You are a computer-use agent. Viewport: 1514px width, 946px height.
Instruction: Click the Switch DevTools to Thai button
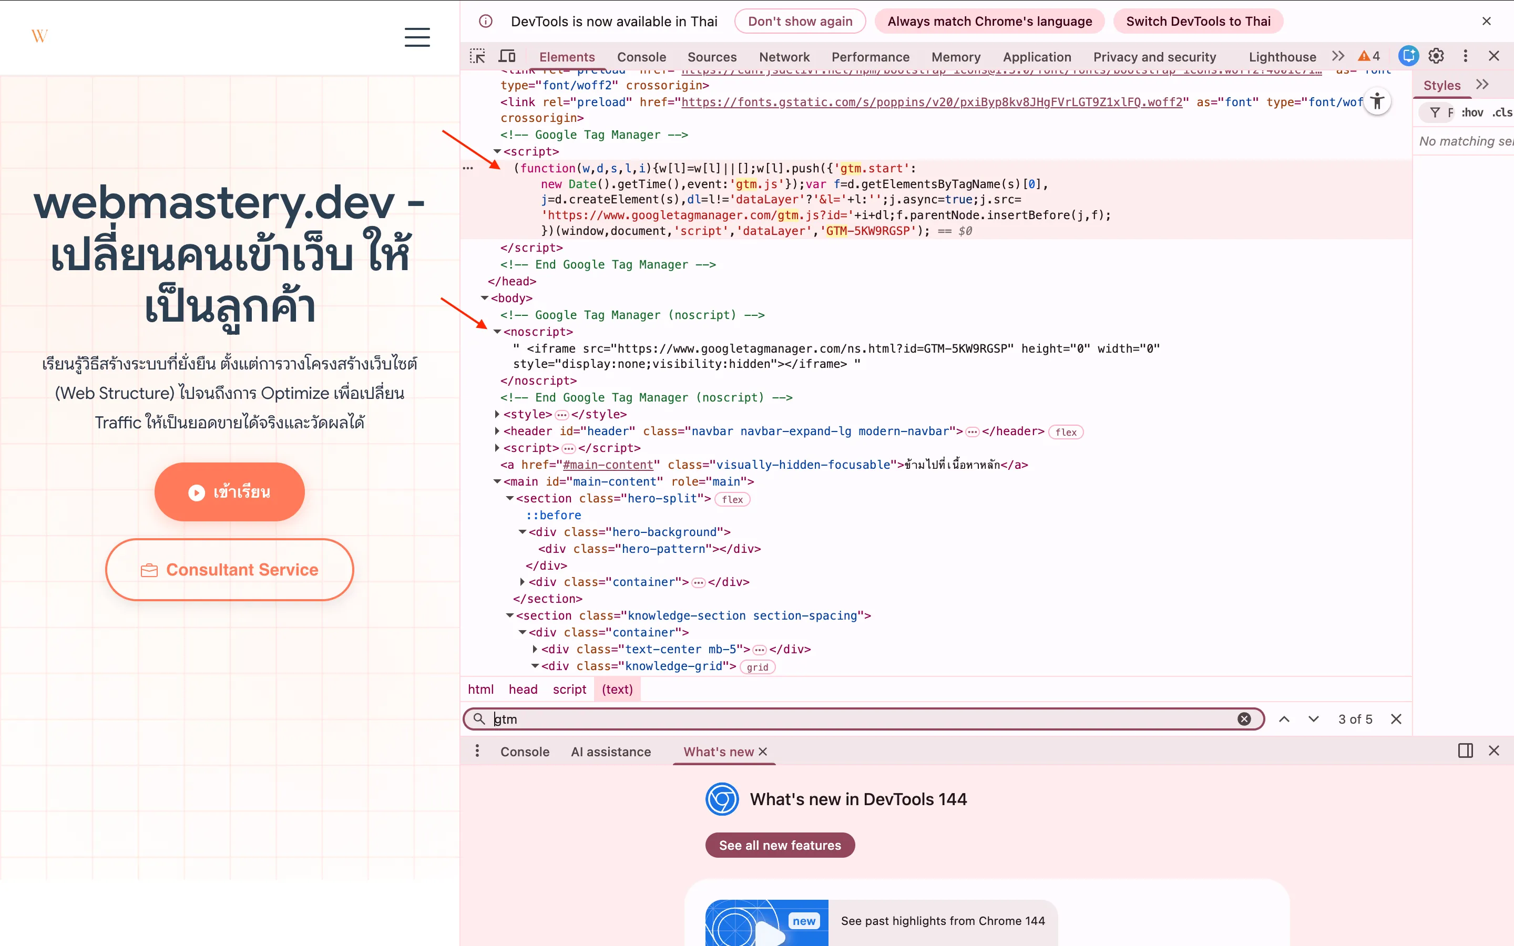pos(1198,20)
